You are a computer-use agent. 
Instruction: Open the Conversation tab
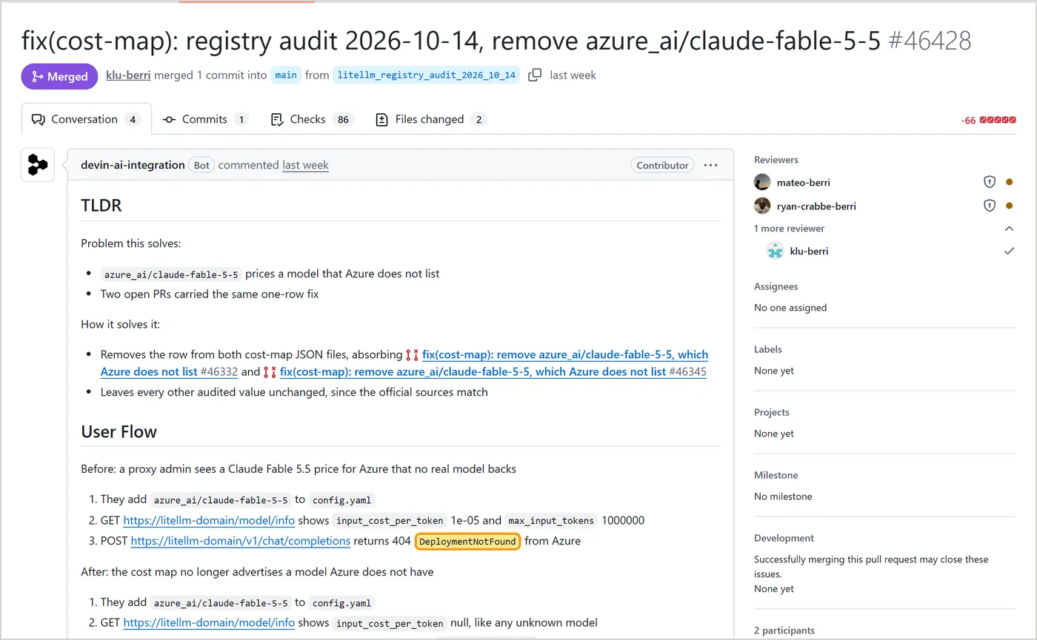tap(87, 119)
